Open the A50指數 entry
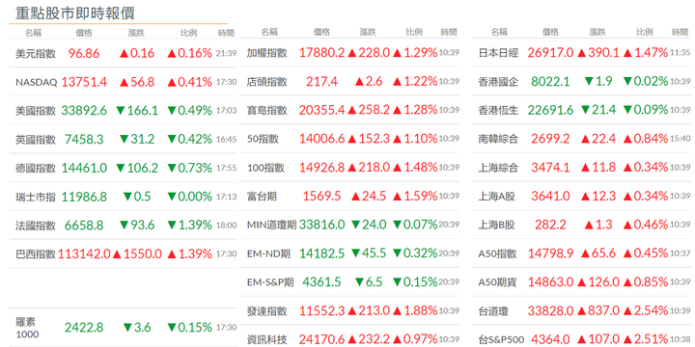Image resolution: width=695 pixels, height=347 pixels. point(497,254)
